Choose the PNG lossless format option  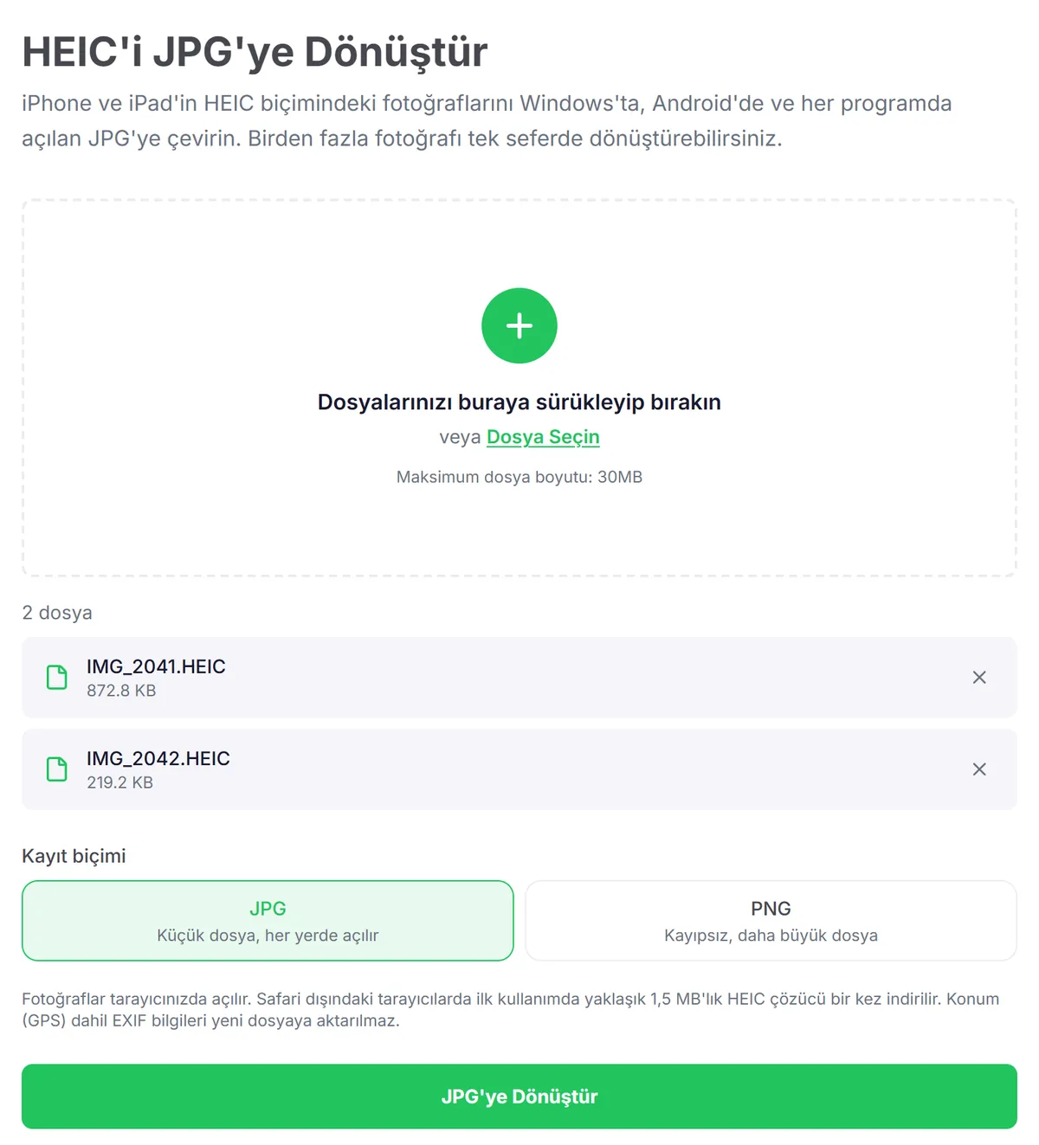click(x=771, y=921)
